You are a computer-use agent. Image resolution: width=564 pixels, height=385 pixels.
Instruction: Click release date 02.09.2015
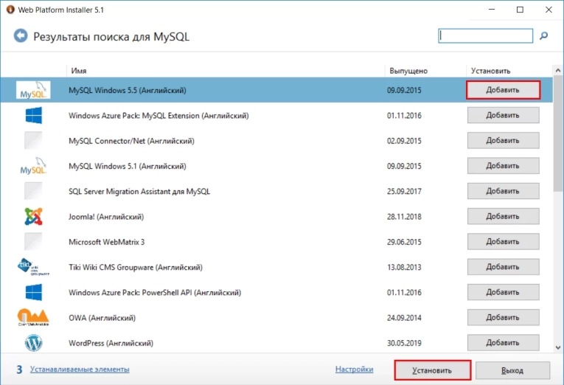coord(404,141)
